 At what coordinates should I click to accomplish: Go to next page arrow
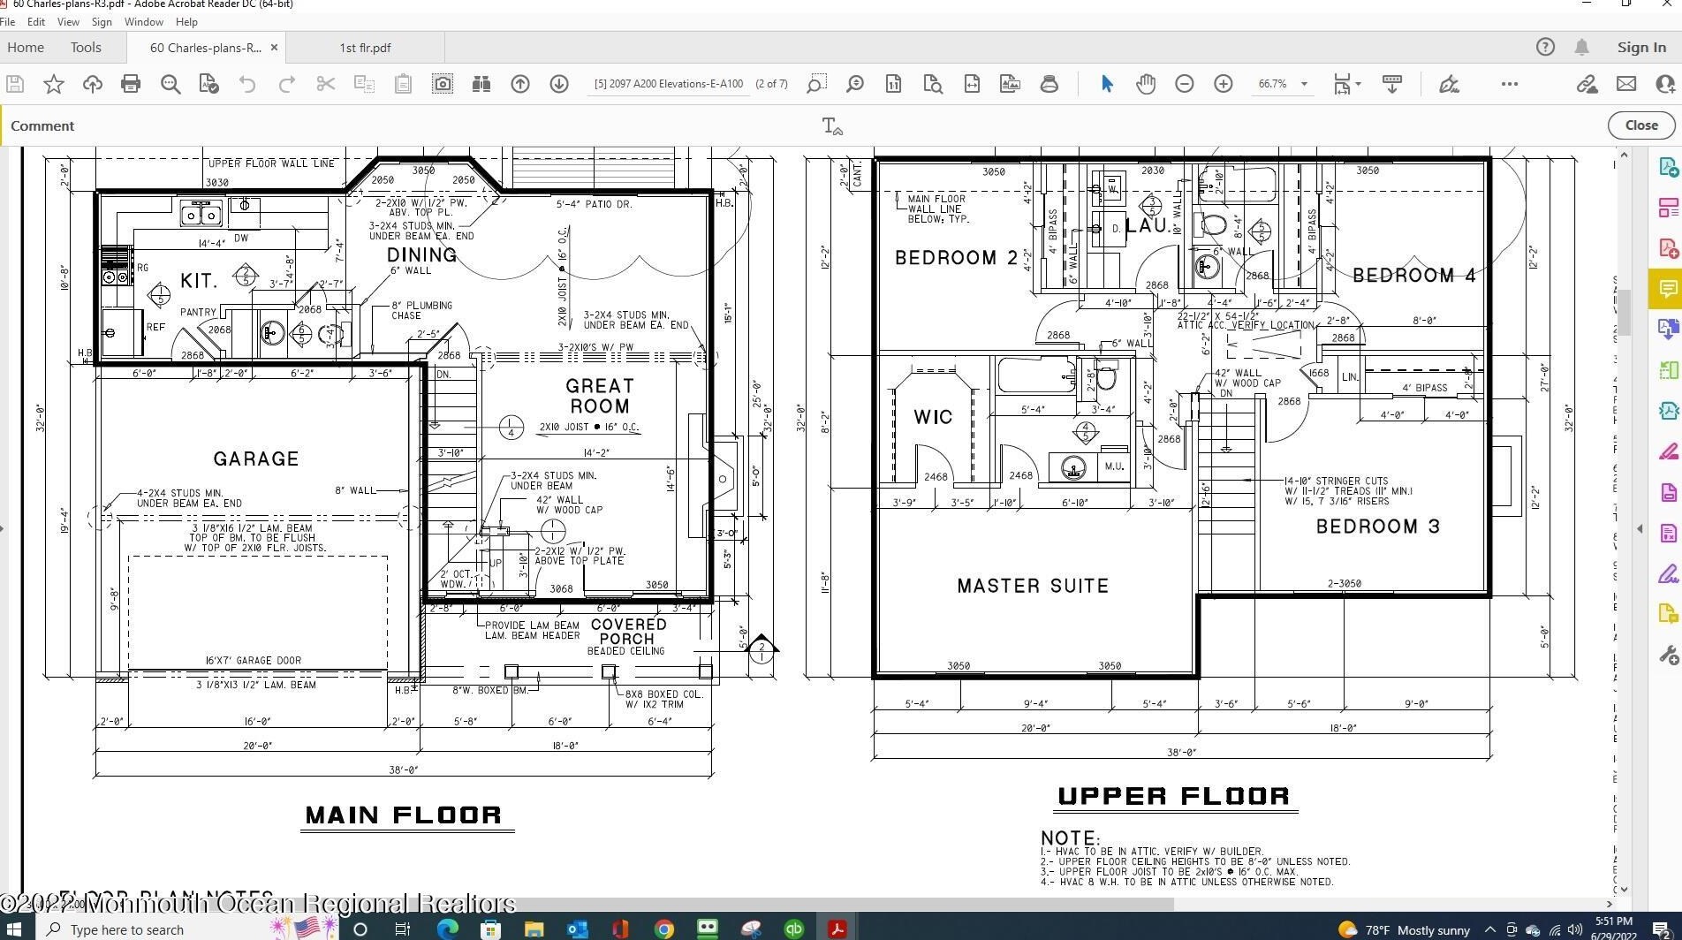click(559, 84)
